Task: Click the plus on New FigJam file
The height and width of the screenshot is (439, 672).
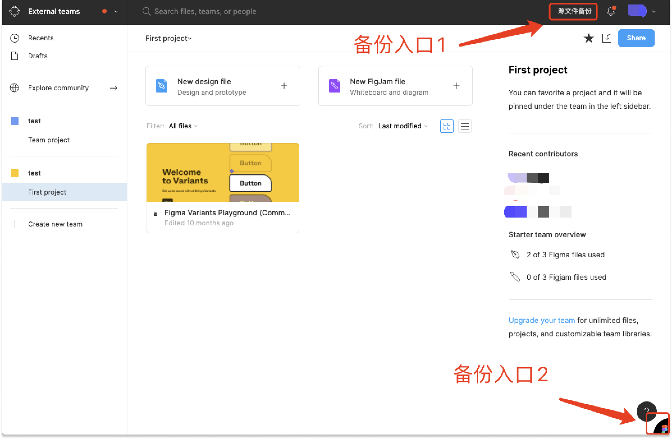Action: tap(456, 86)
